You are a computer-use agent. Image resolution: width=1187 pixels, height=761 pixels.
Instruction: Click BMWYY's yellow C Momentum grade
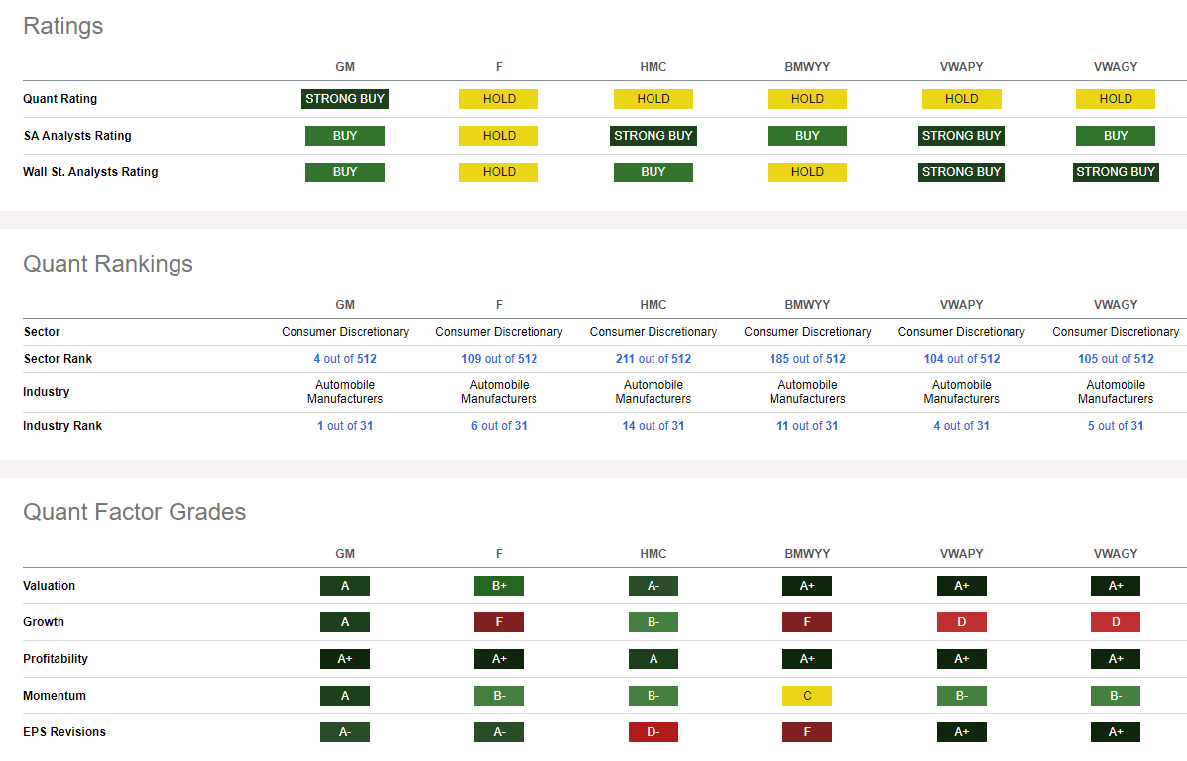coord(807,696)
